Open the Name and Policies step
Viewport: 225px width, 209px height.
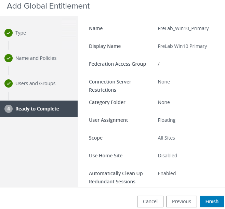point(36,58)
